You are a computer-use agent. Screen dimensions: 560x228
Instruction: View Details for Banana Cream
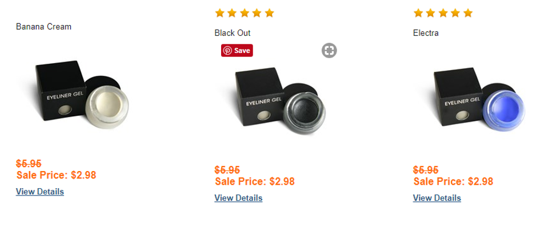40,192
